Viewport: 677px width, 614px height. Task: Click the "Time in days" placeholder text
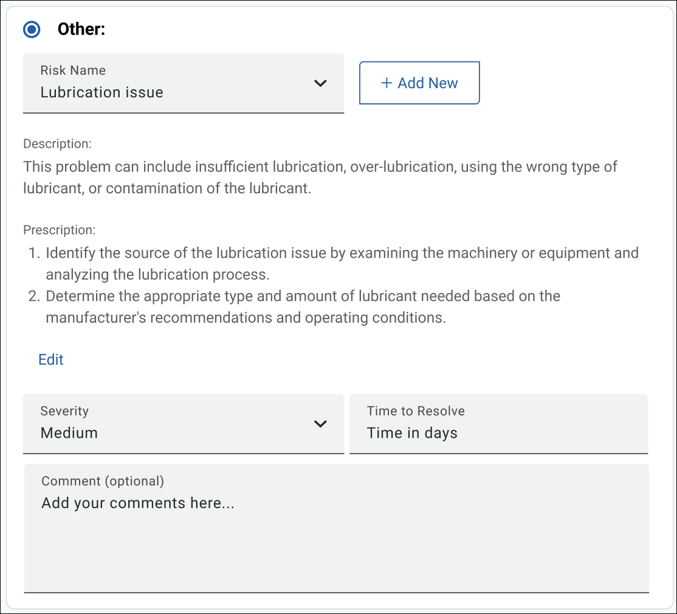(412, 433)
